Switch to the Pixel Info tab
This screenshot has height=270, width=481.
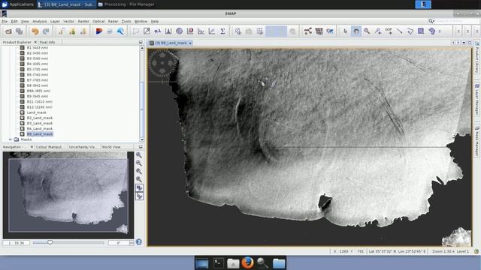[47, 42]
